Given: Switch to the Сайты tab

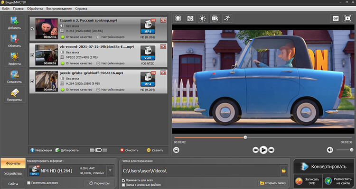Looking at the screenshot, I should point(13,184).
